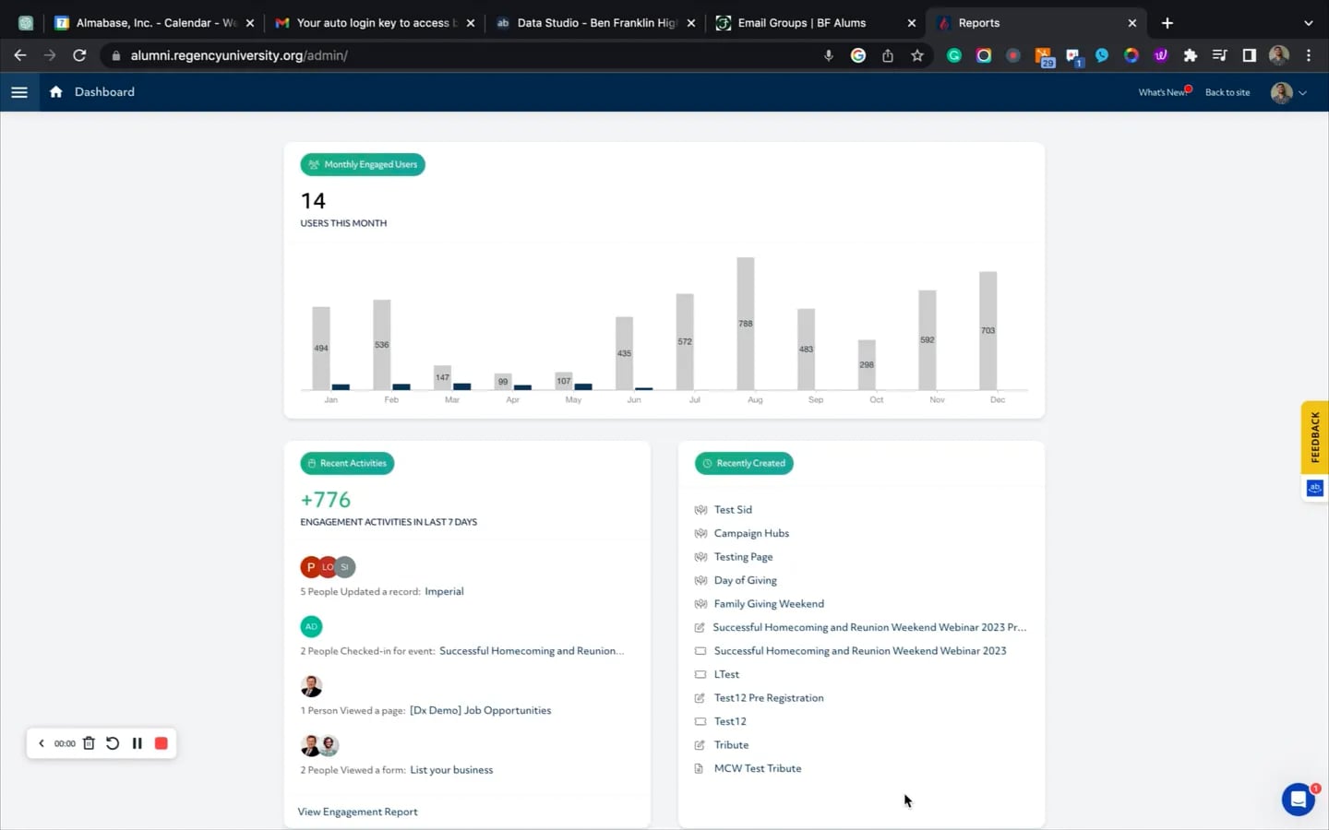Open Successful Homecoming and Reunion Weekend Webinar 2023
Image resolution: width=1329 pixels, height=830 pixels.
coord(860,651)
